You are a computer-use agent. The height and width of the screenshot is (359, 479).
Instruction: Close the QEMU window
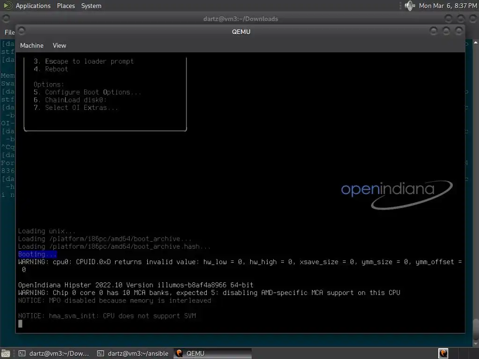458,31
